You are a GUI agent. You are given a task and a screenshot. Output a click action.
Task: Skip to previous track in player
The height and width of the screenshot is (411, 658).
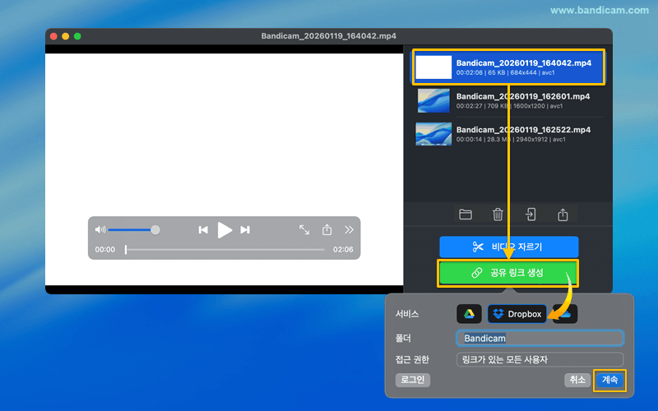click(203, 230)
